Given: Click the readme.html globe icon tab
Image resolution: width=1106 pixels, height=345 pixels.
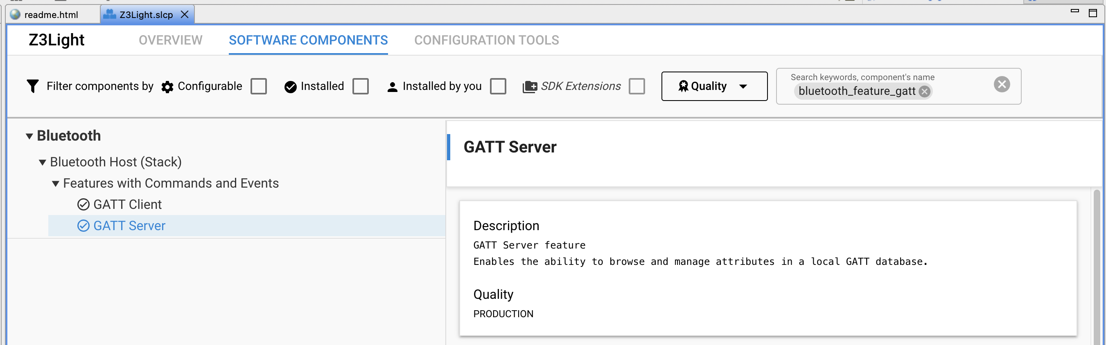Looking at the screenshot, I should (15, 15).
